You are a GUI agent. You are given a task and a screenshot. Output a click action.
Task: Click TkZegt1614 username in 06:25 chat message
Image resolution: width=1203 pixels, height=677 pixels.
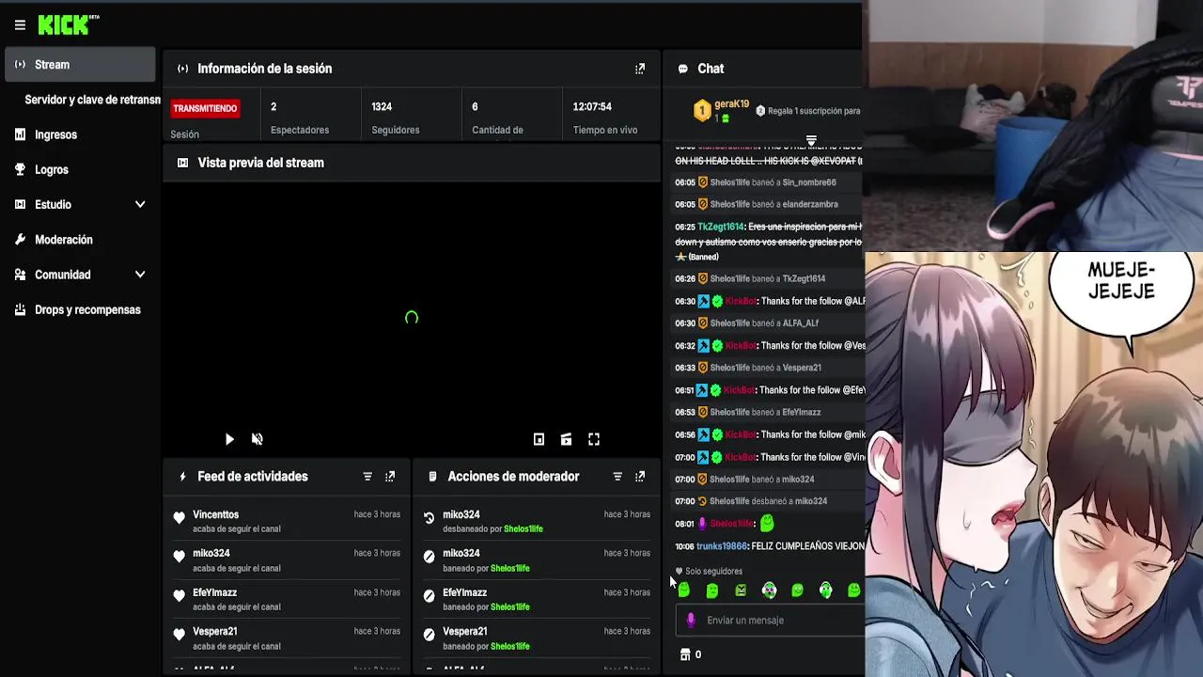pyautogui.click(x=721, y=227)
